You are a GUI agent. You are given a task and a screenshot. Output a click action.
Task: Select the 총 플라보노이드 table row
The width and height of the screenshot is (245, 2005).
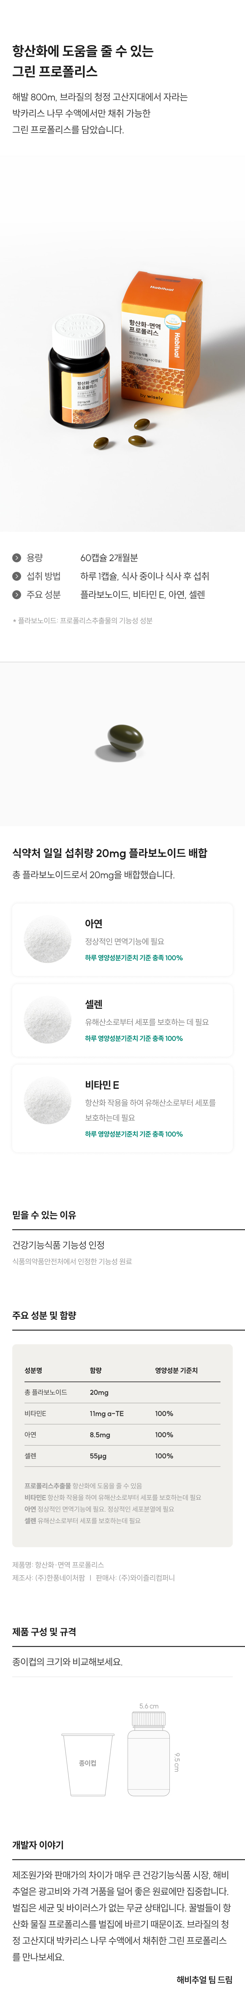coord(122,1392)
